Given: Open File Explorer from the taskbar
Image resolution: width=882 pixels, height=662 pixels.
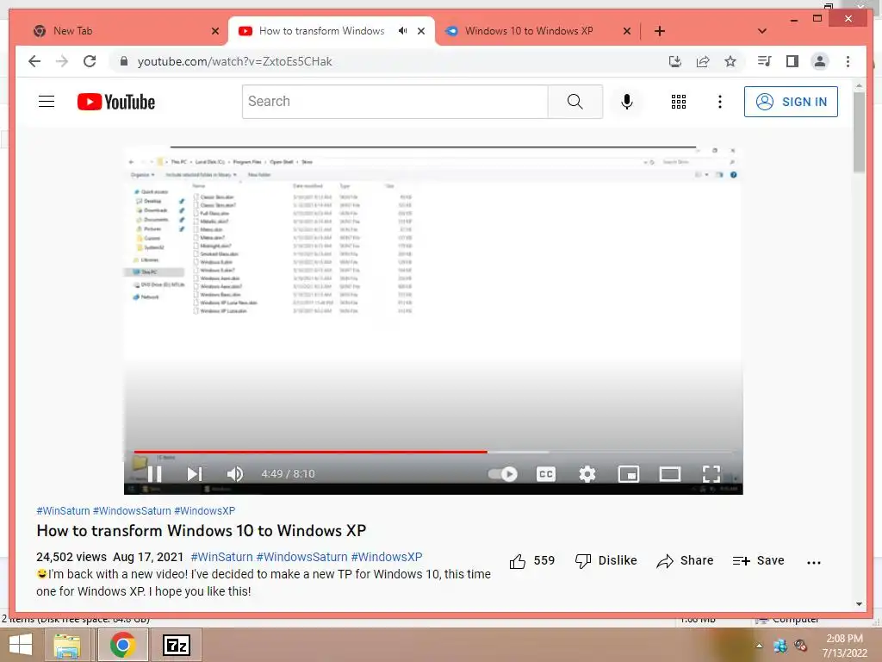Looking at the screenshot, I should 67,645.
